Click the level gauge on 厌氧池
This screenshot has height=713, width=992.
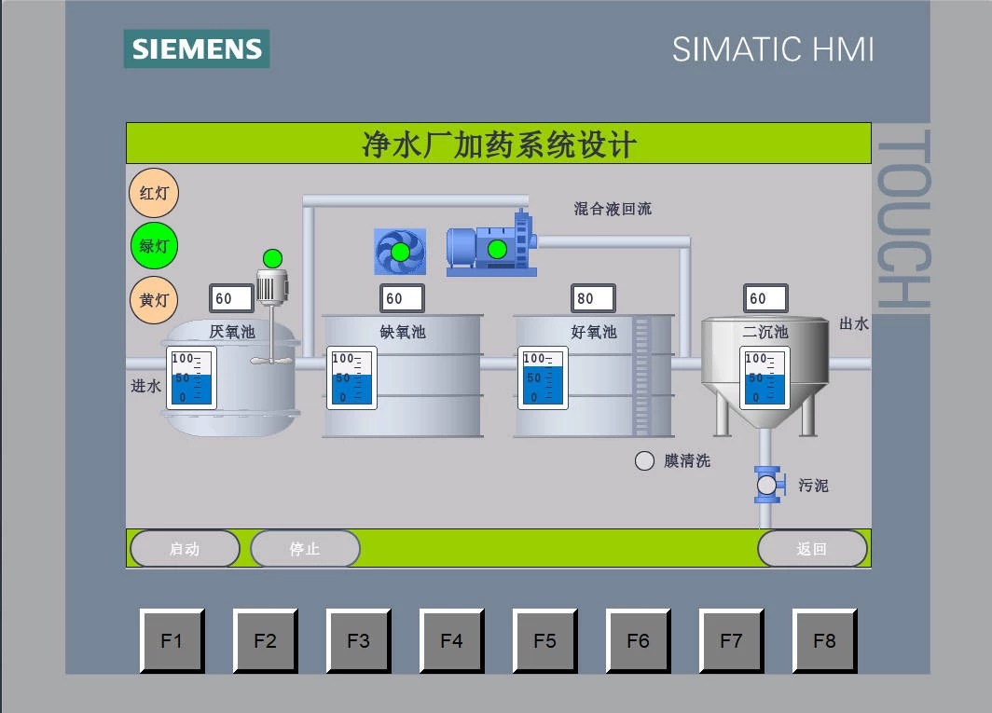pyautogui.click(x=192, y=377)
